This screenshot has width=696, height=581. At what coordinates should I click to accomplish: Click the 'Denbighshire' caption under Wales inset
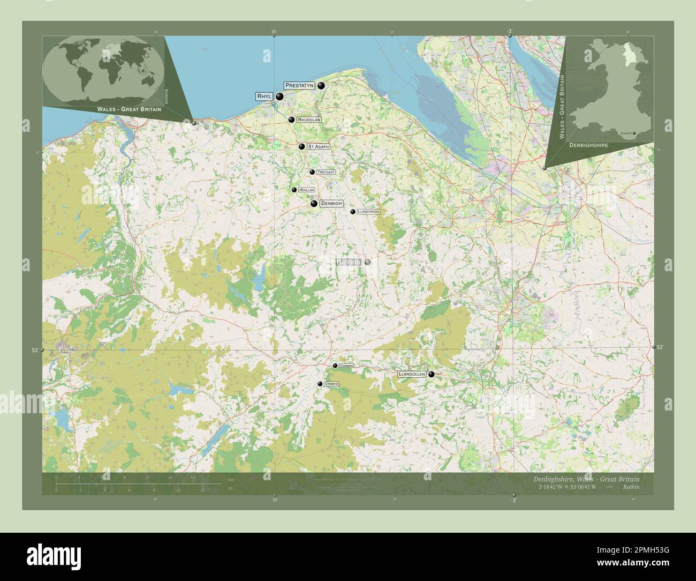[x=588, y=145]
